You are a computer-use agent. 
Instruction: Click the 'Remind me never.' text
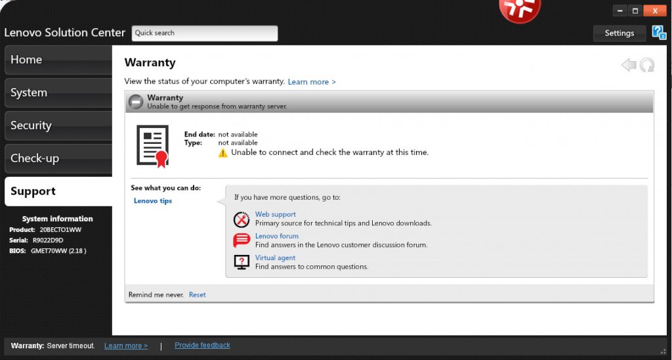tap(156, 295)
